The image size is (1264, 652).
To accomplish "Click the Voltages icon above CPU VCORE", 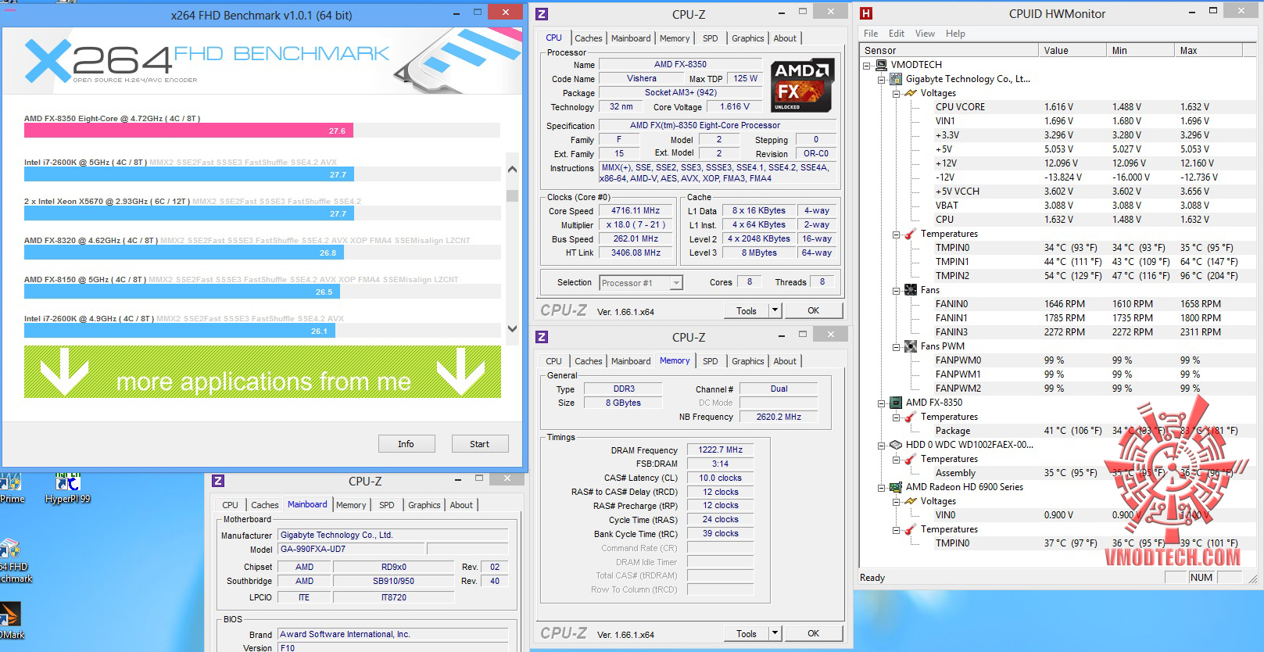I will [x=911, y=93].
